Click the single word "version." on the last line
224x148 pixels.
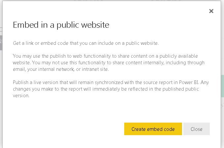(x=21, y=96)
